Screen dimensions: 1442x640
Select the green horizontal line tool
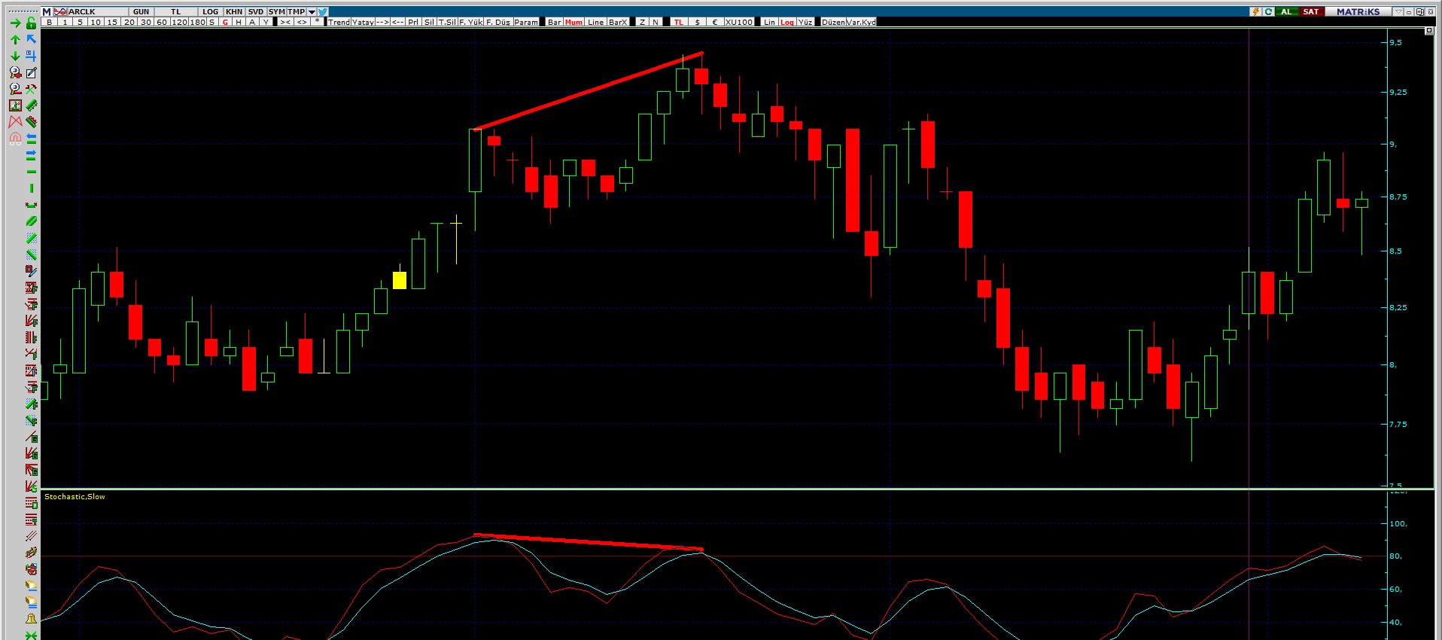[x=31, y=172]
